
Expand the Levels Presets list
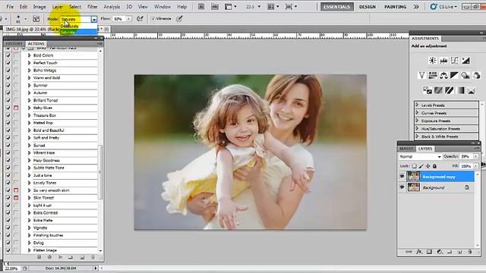417,105
